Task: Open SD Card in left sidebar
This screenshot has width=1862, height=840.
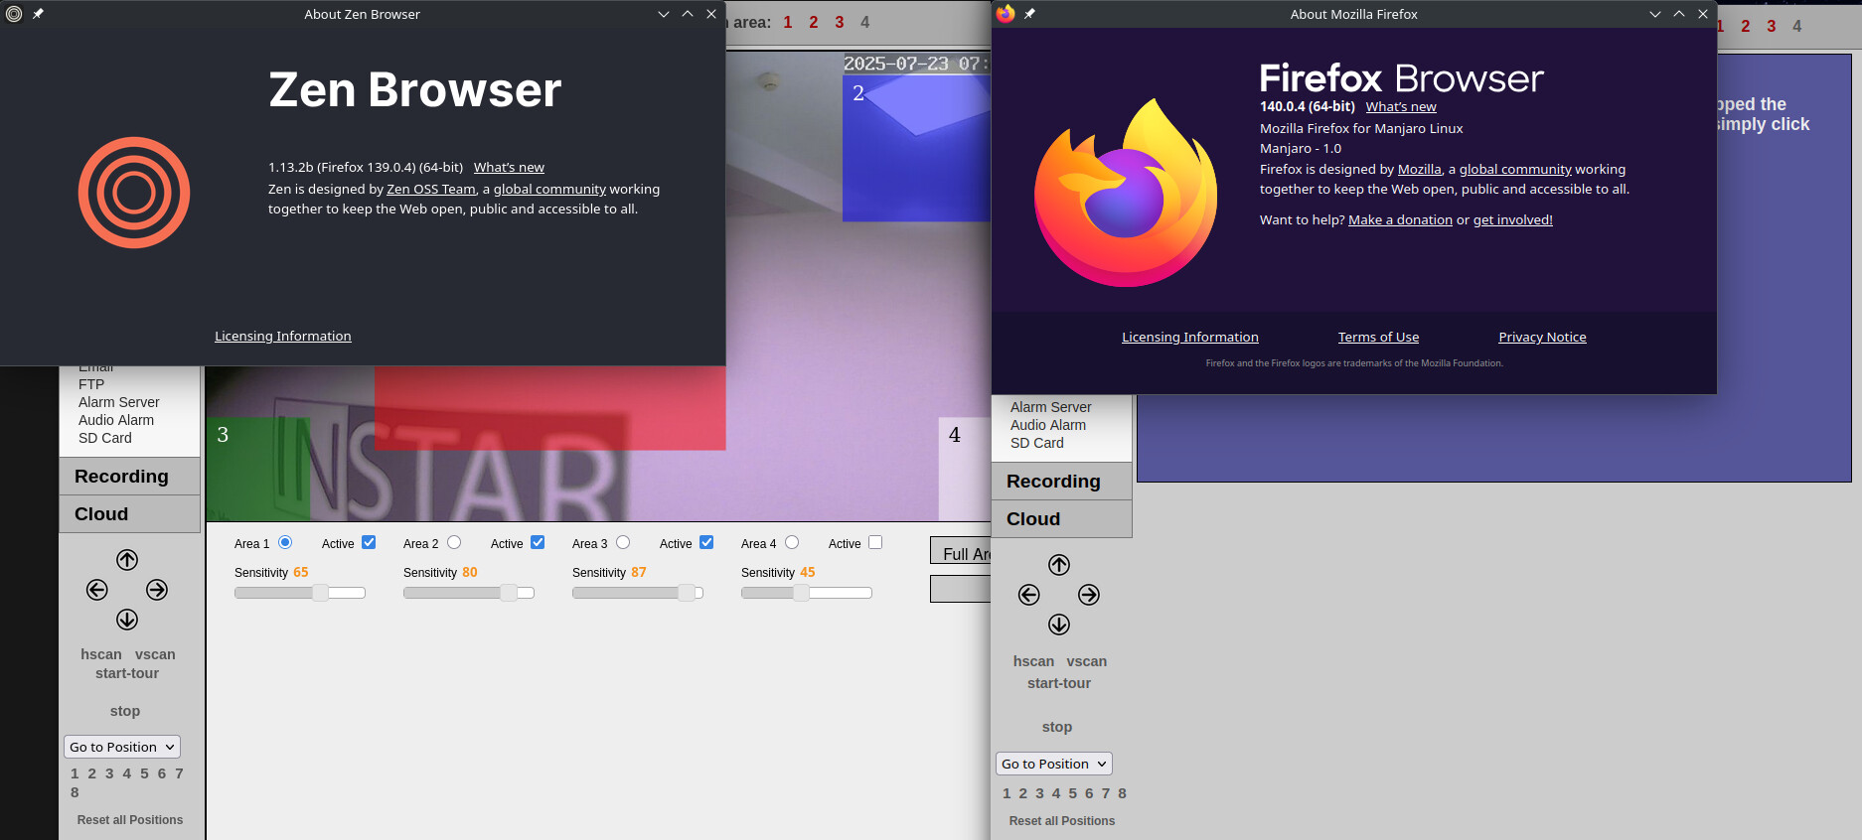Action: pyautogui.click(x=105, y=438)
